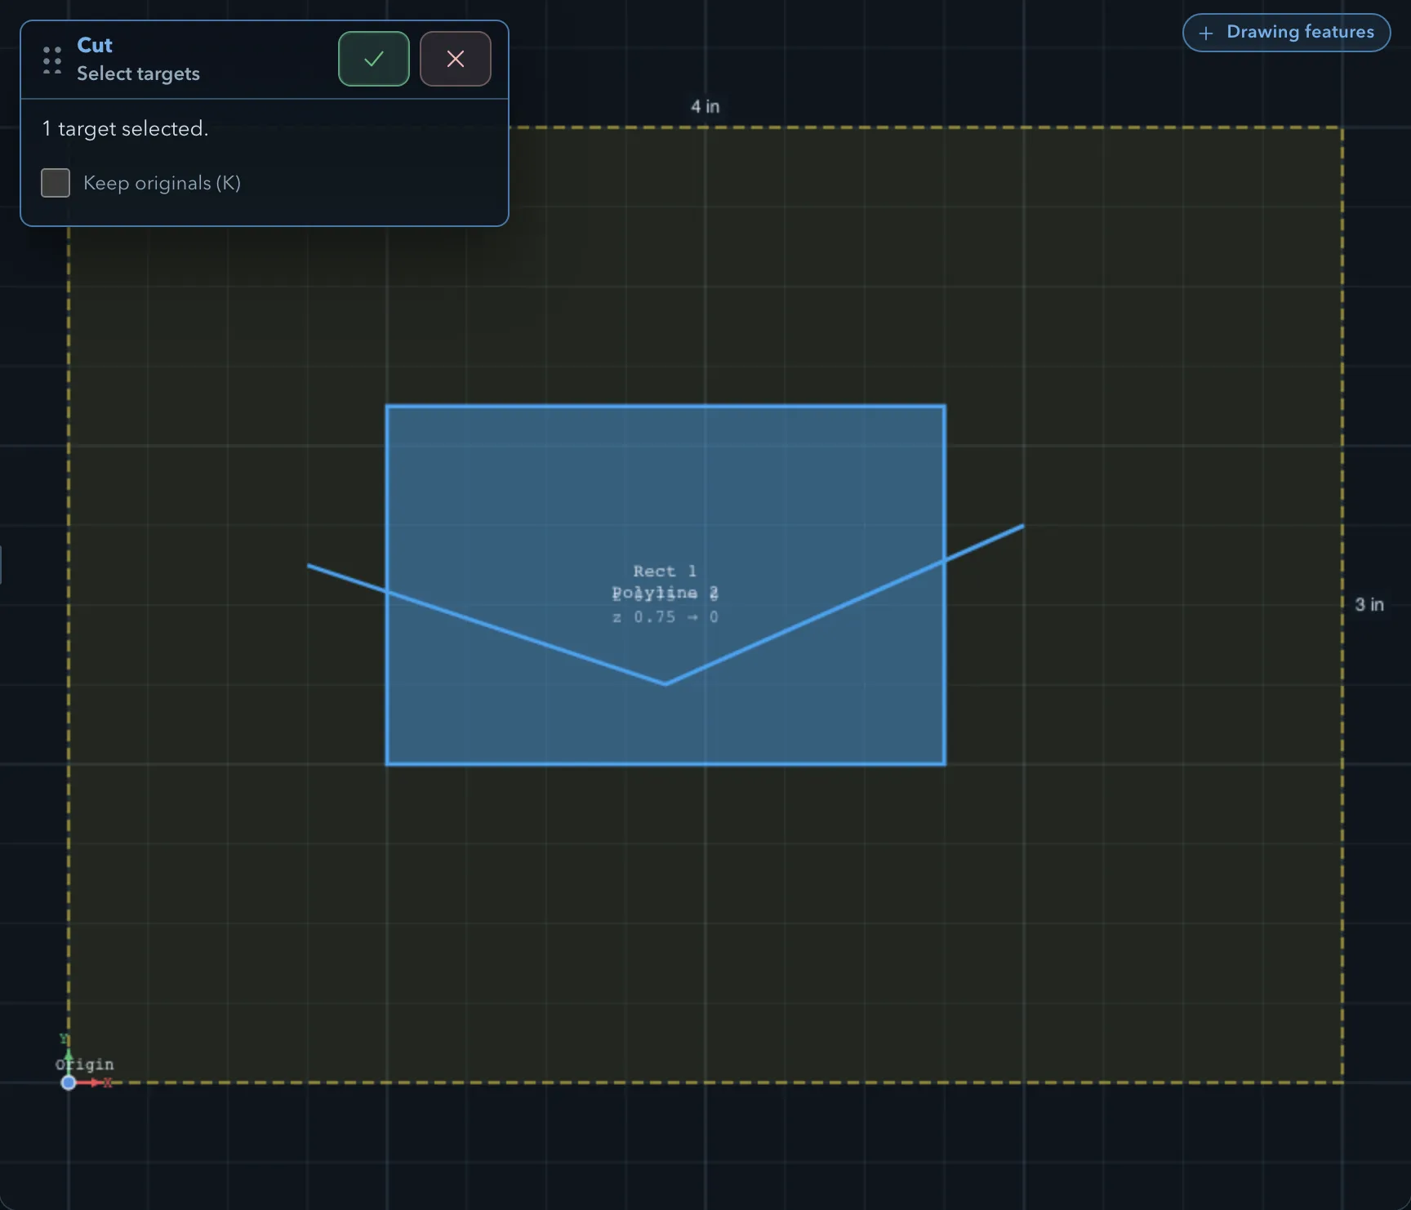Click the z 0.75 → 0 depth label
Image resolution: width=1411 pixels, height=1210 pixels.
pos(665,616)
